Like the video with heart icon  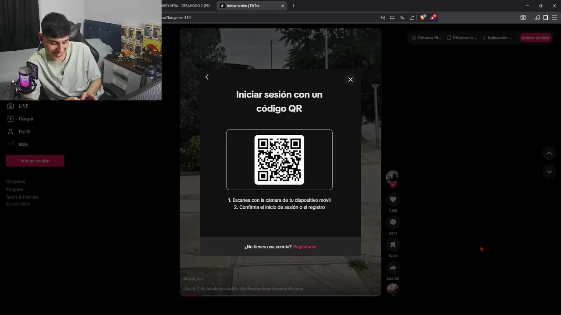393,199
